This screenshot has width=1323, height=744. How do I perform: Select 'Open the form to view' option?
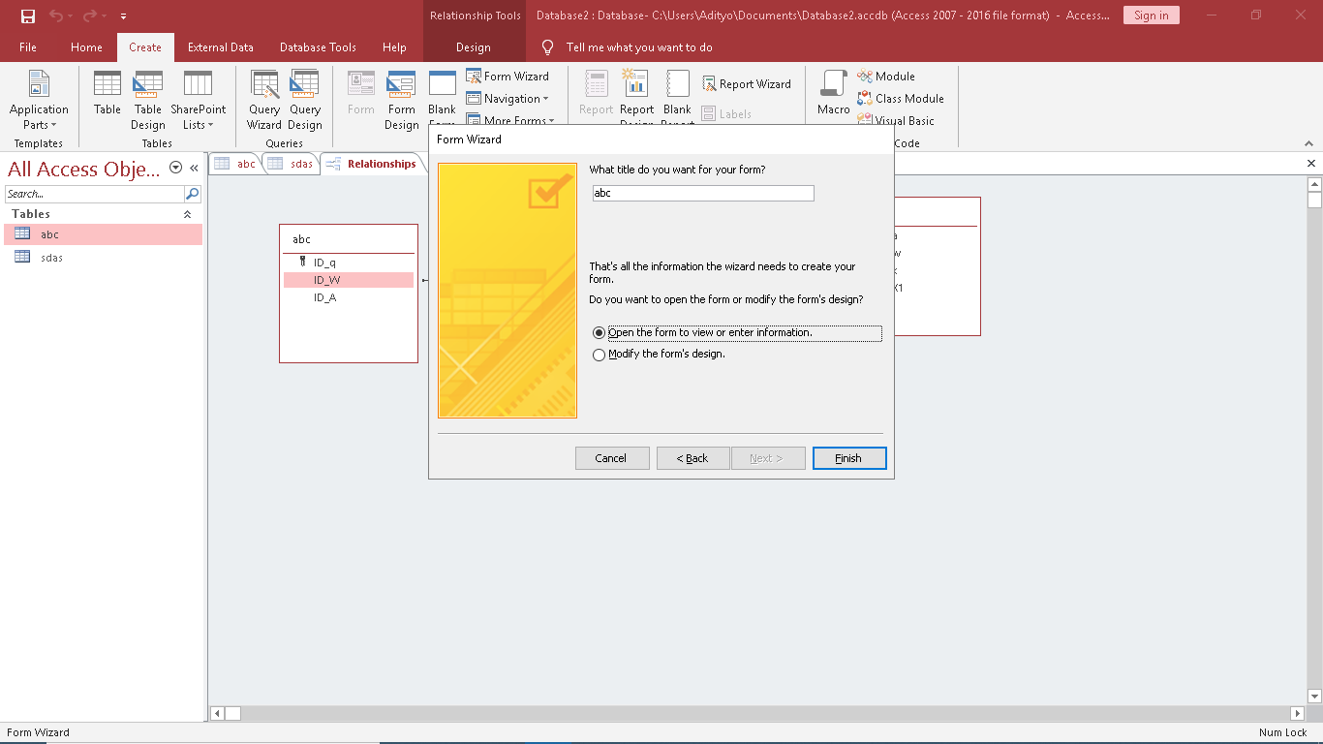(x=600, y=333)
